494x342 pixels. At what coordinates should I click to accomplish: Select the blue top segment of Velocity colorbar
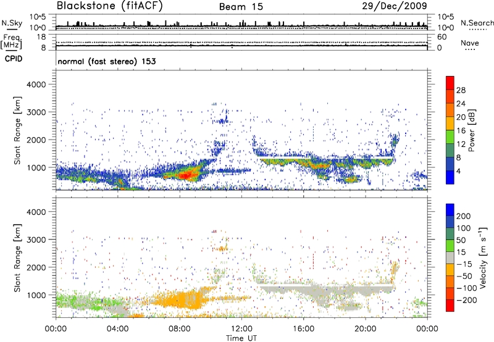tap(450, 210)
